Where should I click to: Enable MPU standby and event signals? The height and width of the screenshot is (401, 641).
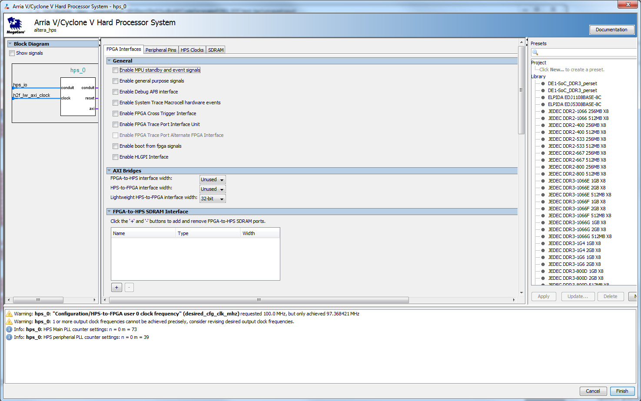coord(115,70)
